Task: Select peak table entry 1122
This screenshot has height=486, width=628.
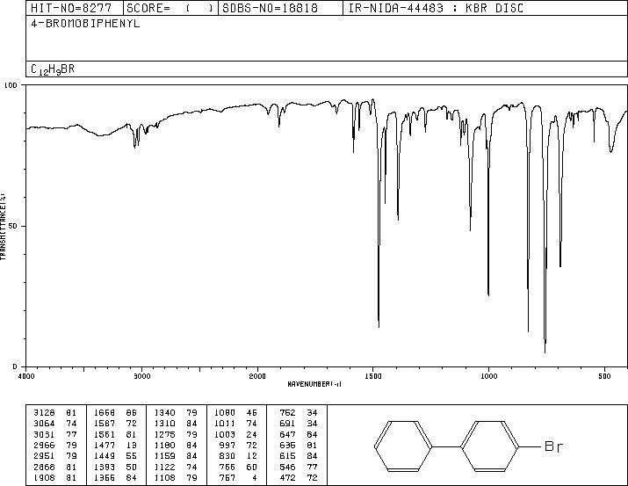Action: click(x=164, y=467)
